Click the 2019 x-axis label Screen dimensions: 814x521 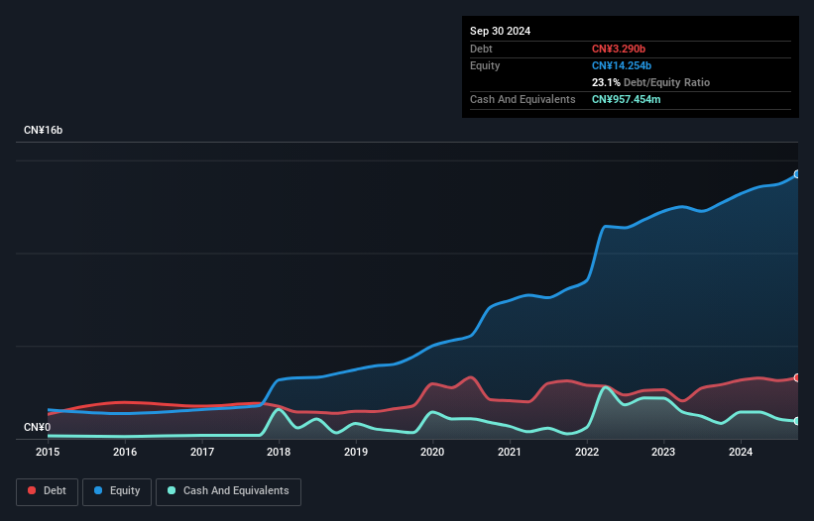tap(356, 452)
